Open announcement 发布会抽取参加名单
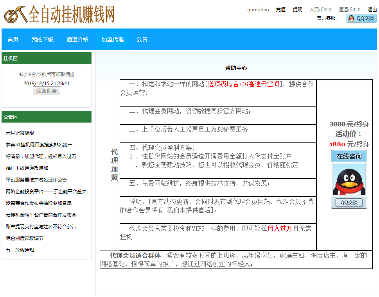This screenshot has width=379, height=297. [39, 203]
